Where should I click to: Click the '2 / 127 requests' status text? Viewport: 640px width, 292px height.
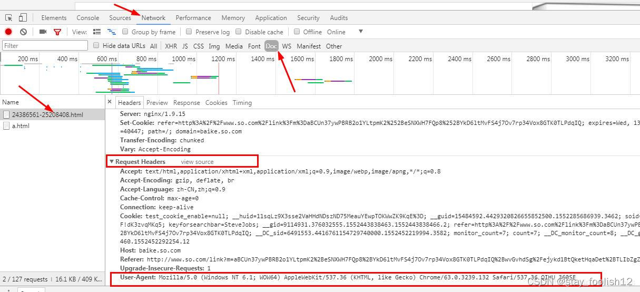point(25,279)
